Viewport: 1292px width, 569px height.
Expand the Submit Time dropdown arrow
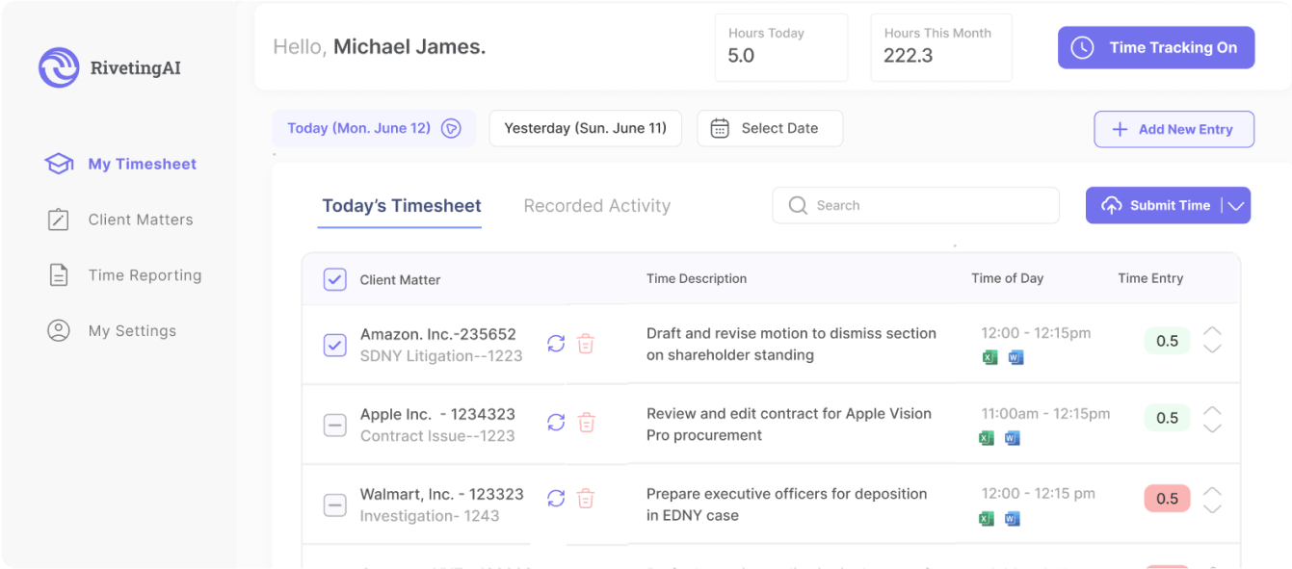click(1237, 205)
